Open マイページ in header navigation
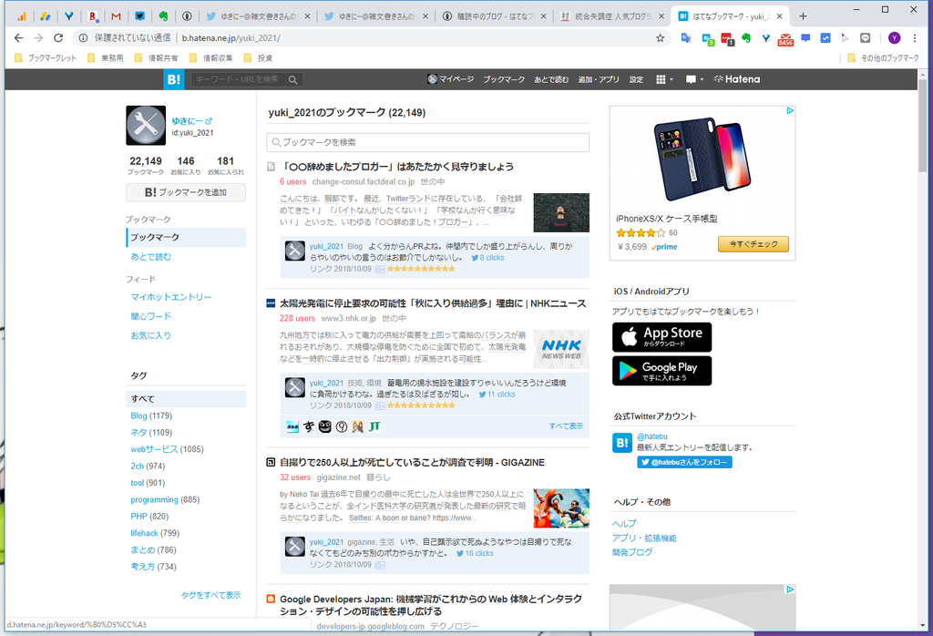This screenshot has height=636, width=933. 450,79
